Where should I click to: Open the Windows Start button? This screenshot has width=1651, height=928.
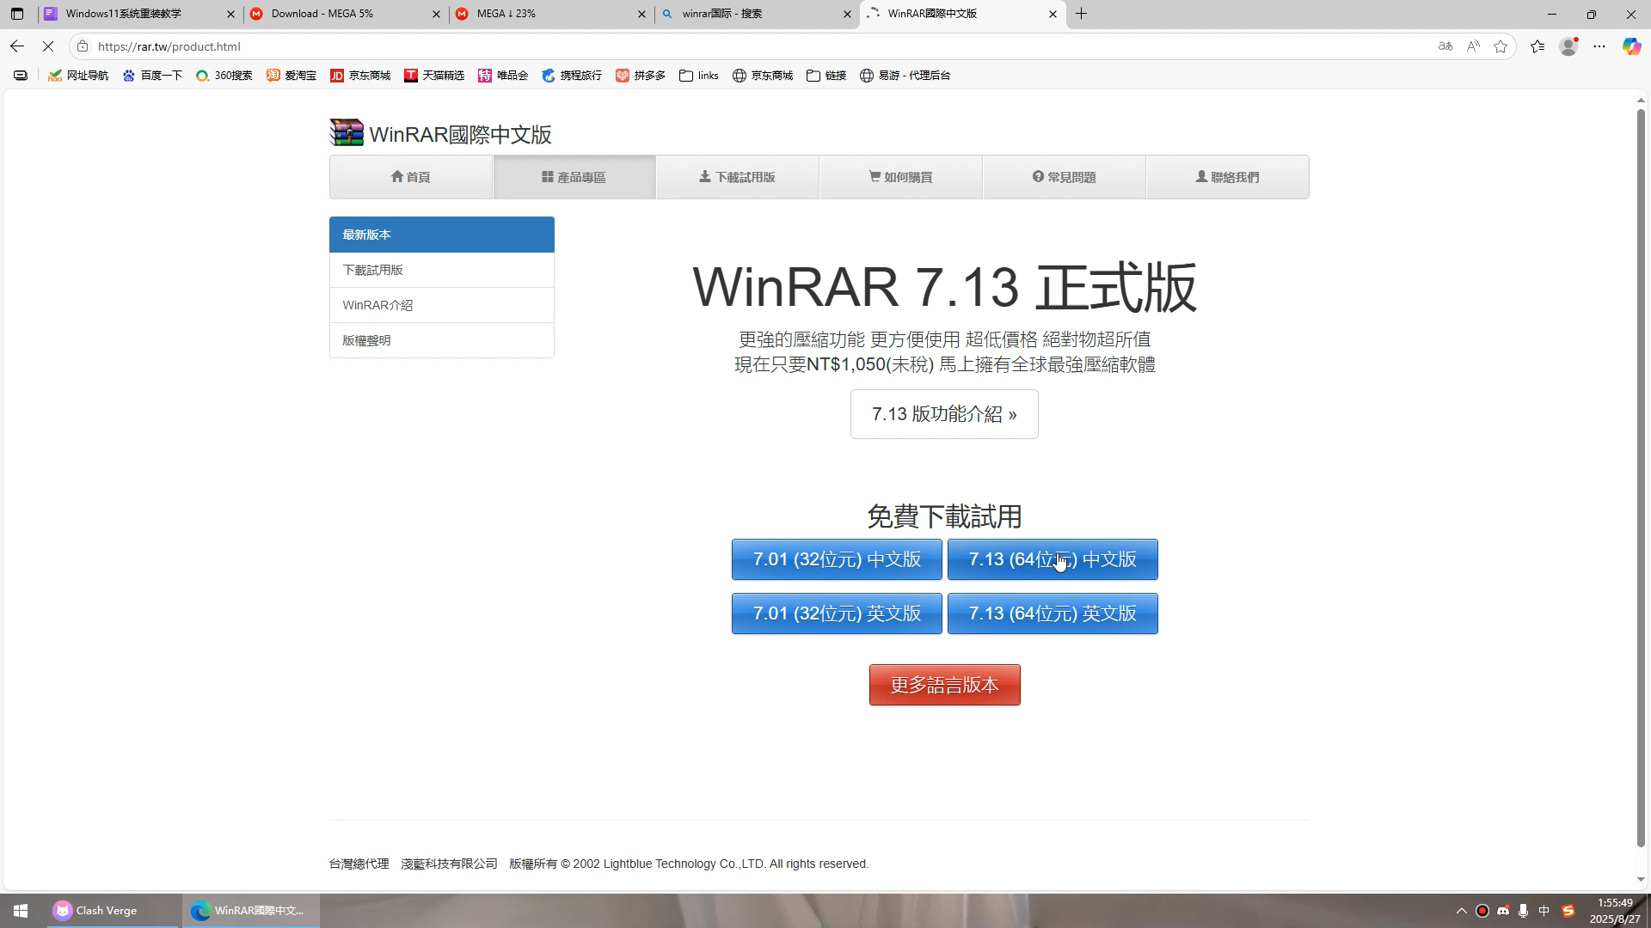[21, 911]
